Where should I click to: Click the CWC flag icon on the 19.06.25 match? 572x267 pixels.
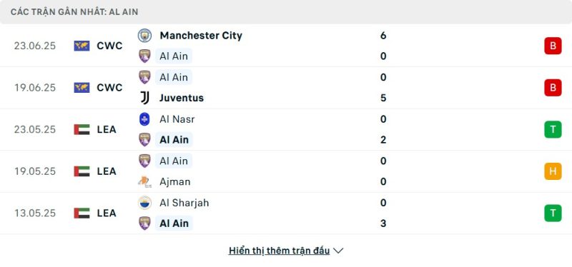pyautogui.click(x=82, y=88)
